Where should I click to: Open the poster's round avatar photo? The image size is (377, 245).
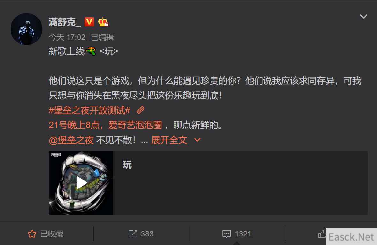coord(26,29)
